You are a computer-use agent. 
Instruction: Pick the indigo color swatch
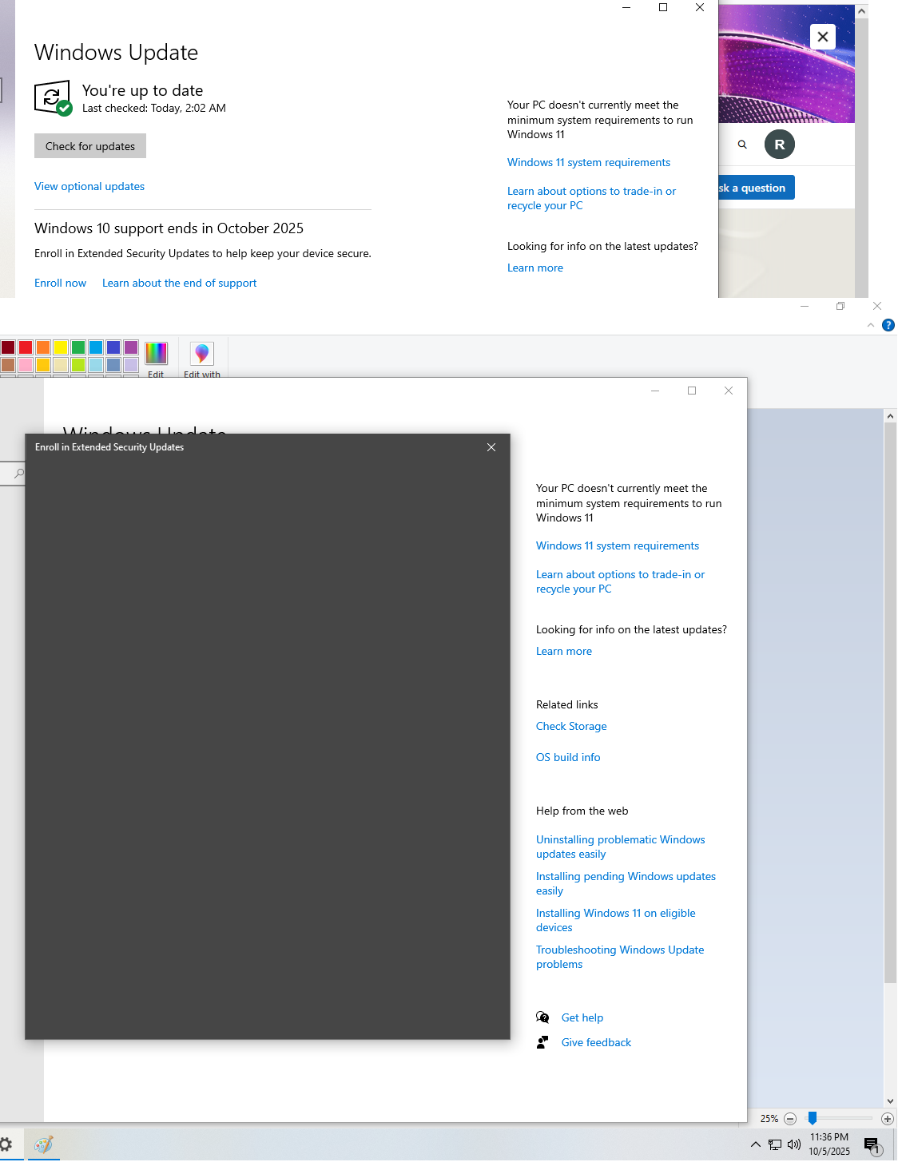pyautogui.click(x=113, y=347)
